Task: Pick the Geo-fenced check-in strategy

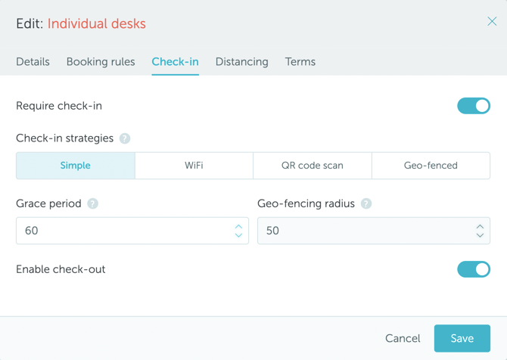Action: pos(431,166)
